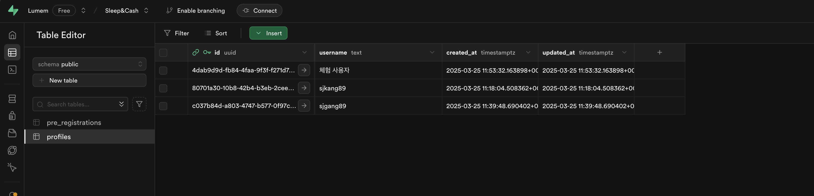Toggle the select-all rows checkbox
Viewport: 814px width, 196px height.
pos(163,53)
